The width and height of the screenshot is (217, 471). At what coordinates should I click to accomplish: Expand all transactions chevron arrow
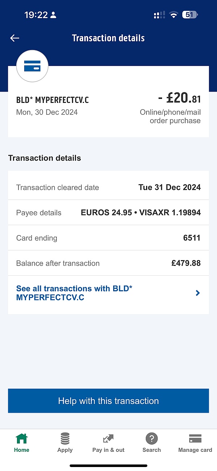pyautogui.click(x=197, y=293)
